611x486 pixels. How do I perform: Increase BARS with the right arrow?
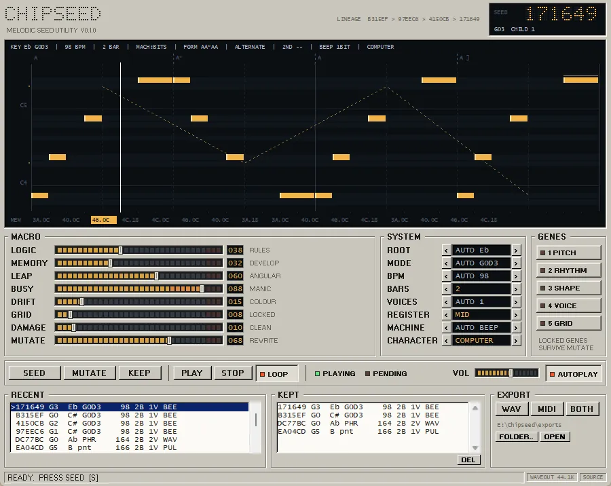[x=516, y=288]
